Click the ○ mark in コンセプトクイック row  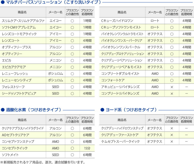pyautogui.click(x=72, y=148)
